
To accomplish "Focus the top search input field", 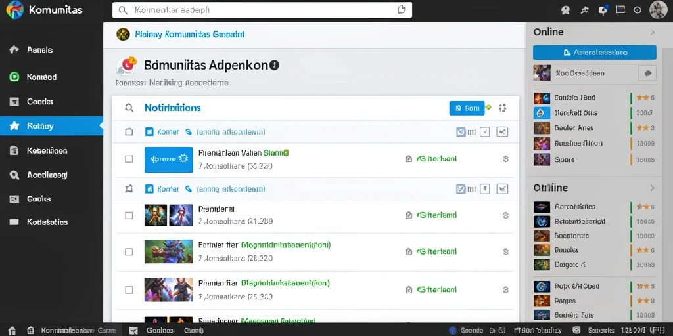I will pyautogui.click(x=262, y=10).
